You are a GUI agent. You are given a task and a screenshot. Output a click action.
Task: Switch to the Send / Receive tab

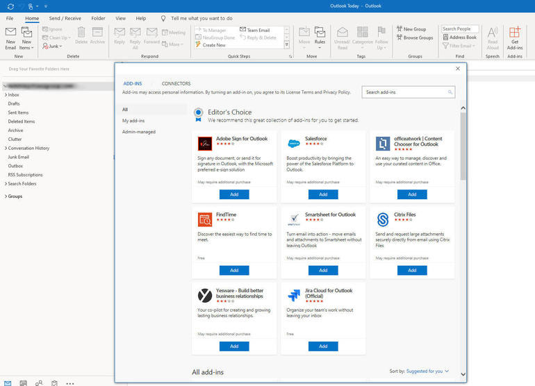[x=65, y=19]
